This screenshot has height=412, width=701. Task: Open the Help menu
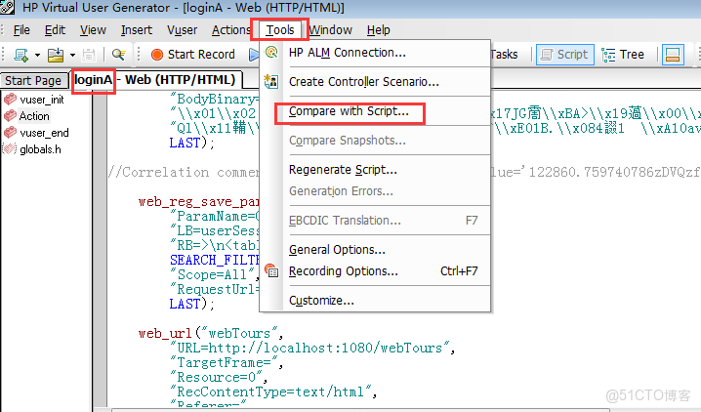click(x=378, y=30)
